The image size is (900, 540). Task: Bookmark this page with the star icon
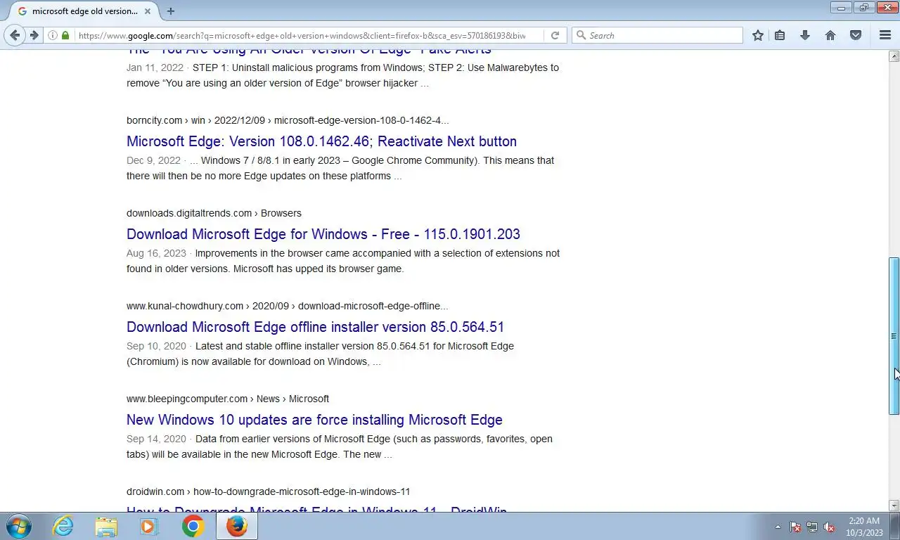tap(757, 35)
